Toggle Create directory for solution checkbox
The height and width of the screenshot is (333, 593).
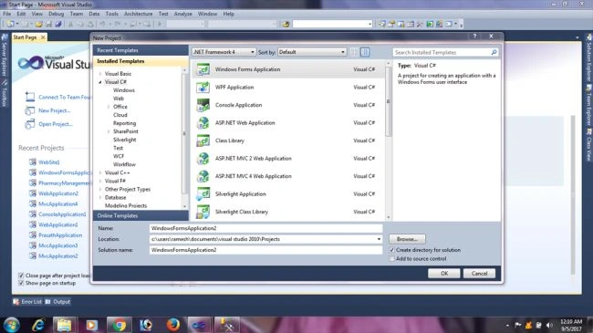(x=391, y=250)
